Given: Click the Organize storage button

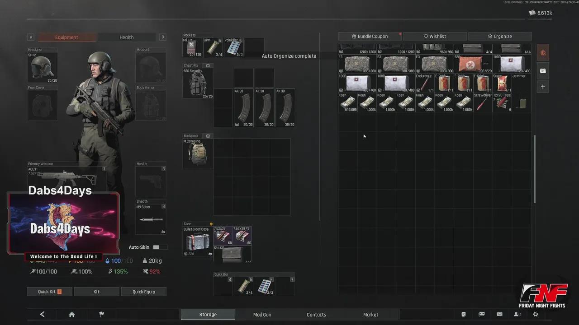Looking at the screenshot, I should 500,37.
